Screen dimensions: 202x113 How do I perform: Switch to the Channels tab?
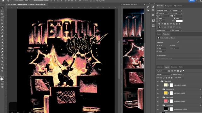pos(174,67)
